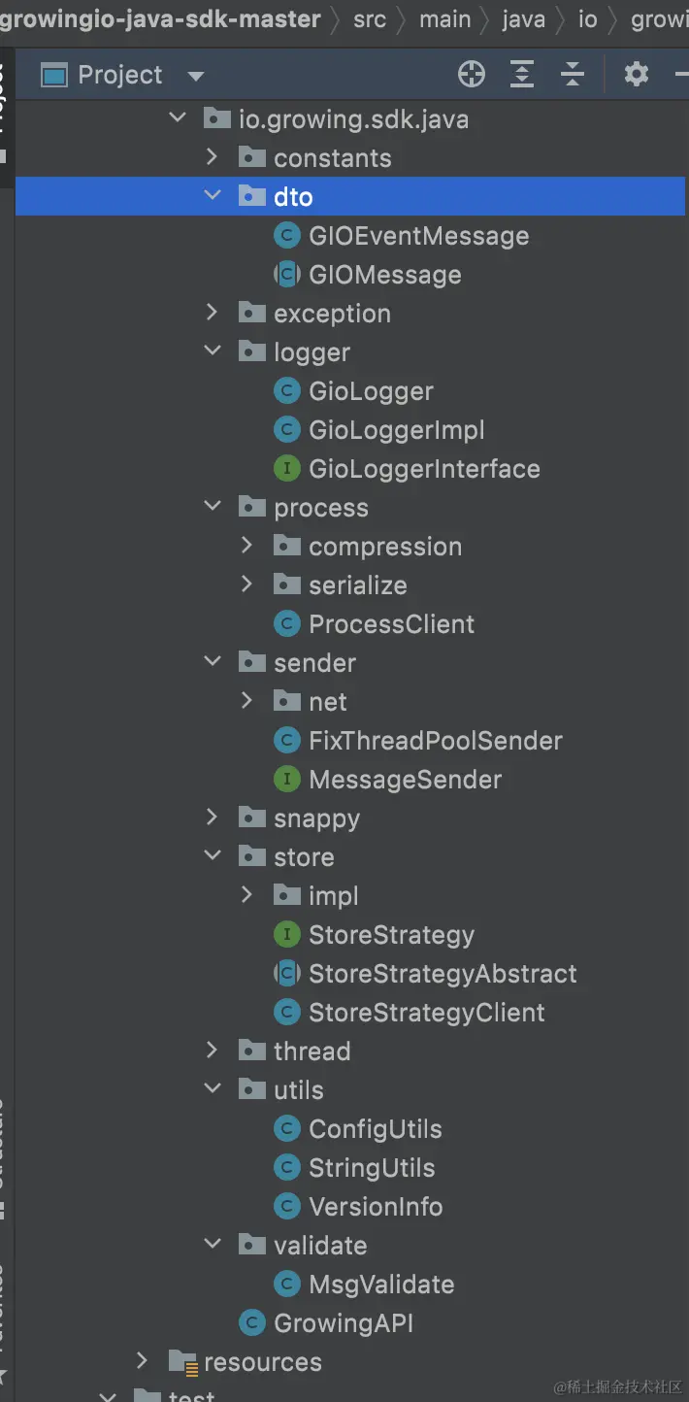Click the GrowingAPI class icon
The height and width of the screenshot is (1402, 689).
click(x=252, y=1322)
